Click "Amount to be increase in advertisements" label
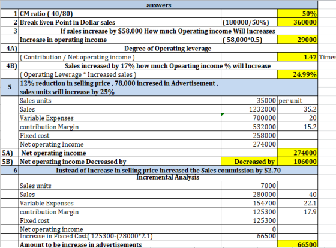The image size is (336, 248). point(120,244)
